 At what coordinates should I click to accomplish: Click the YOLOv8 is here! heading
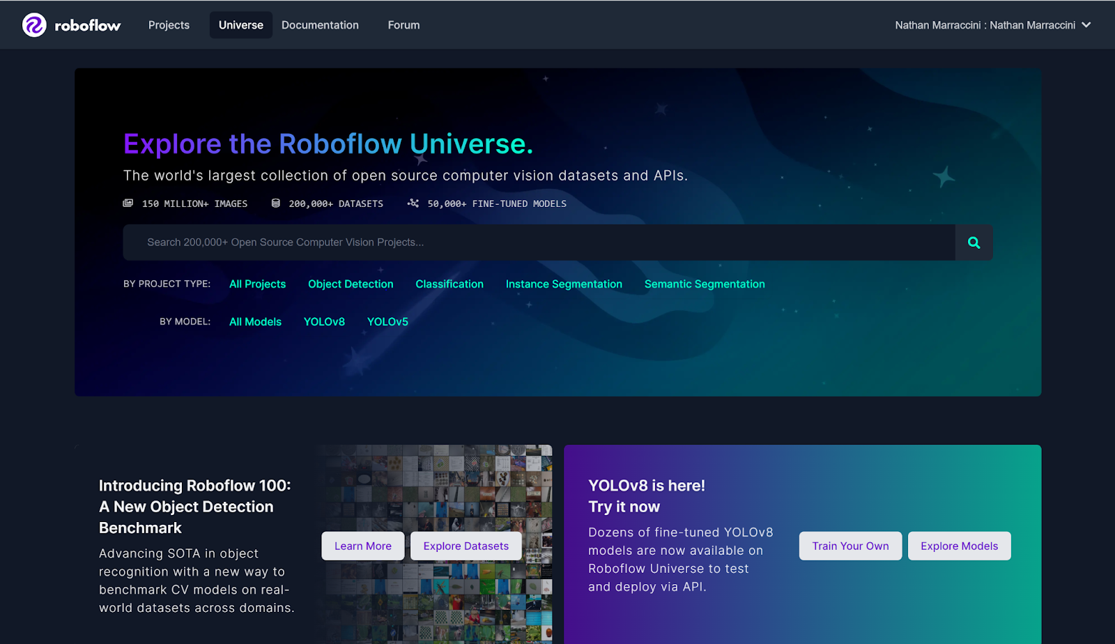click(647, 486)
